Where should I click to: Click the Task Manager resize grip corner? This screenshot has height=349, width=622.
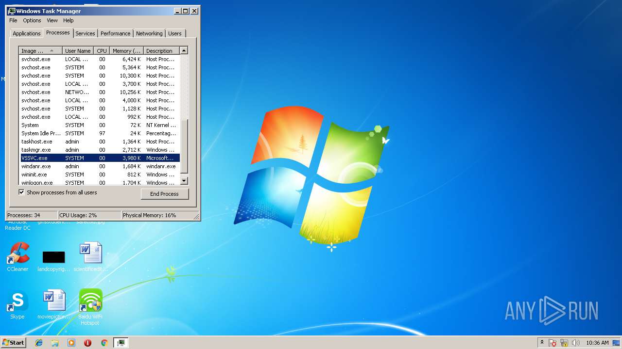[196, 216]
